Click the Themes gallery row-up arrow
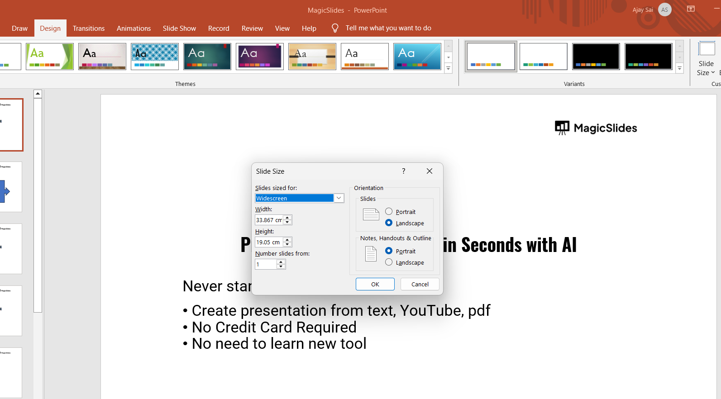Viewport: 721px width, 399px height. [x=449, y=46]
